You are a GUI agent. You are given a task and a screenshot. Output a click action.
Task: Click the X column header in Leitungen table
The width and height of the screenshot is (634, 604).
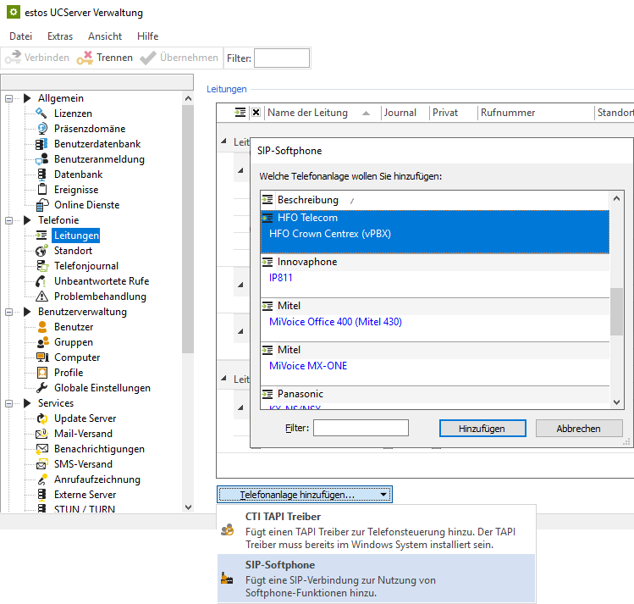(x=256, y=113)
